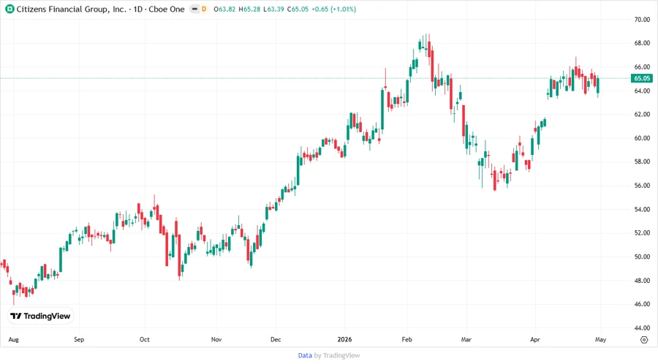Click the 56.00 price scale label
Screen dimensions: 658x364
(x=642, y=186)
